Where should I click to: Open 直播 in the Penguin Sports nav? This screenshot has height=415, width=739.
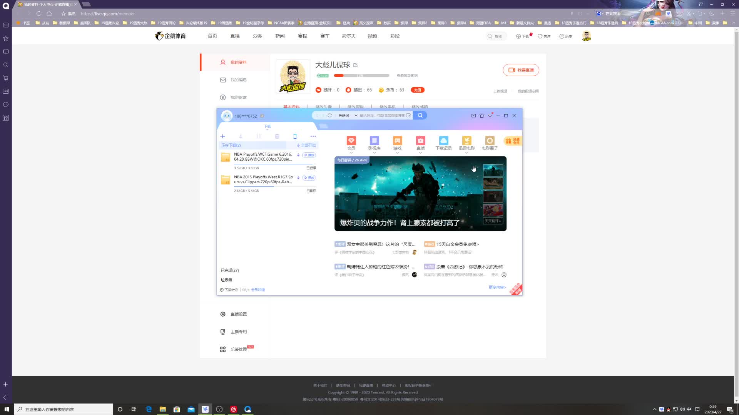coord(235,36)
